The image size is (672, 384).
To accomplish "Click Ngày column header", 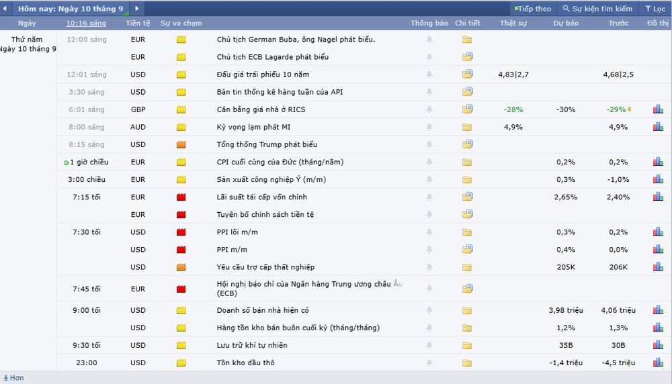I will [x=27, y=23].
